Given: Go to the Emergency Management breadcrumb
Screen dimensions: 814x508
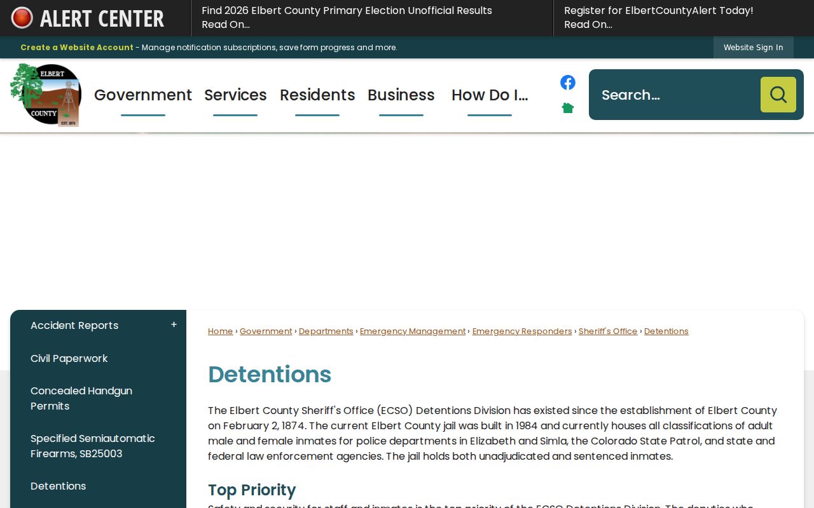Looking at the screenshot, I should tap(413, 331).
